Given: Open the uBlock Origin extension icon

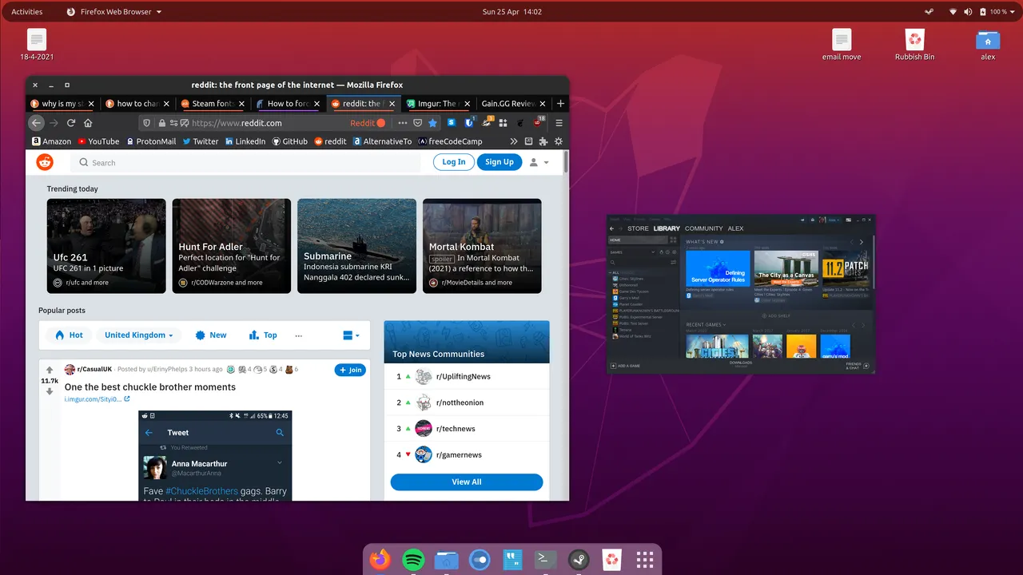Looking at the screenshot, I should (x=537, y=123).
